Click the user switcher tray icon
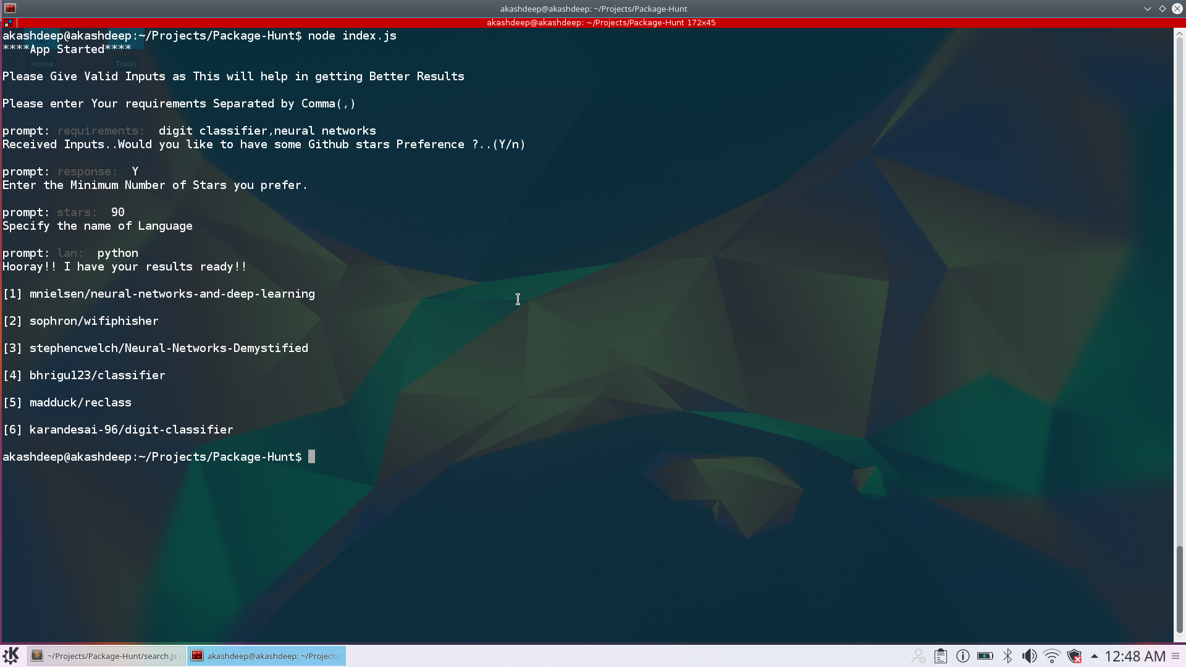 click(919, 656)
